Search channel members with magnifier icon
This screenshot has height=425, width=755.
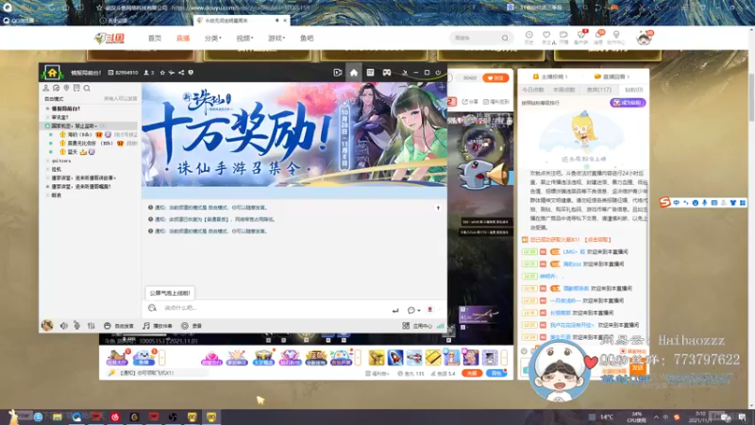[x=87, y=88]
